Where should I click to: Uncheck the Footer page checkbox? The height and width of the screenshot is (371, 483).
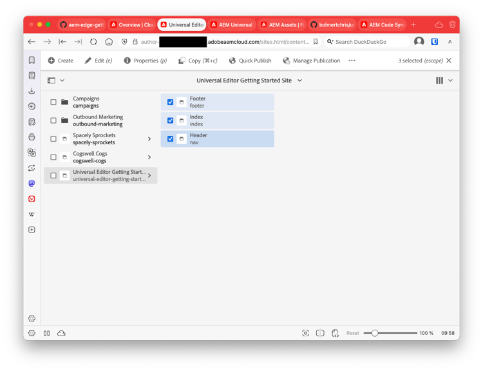coord(170,102)
